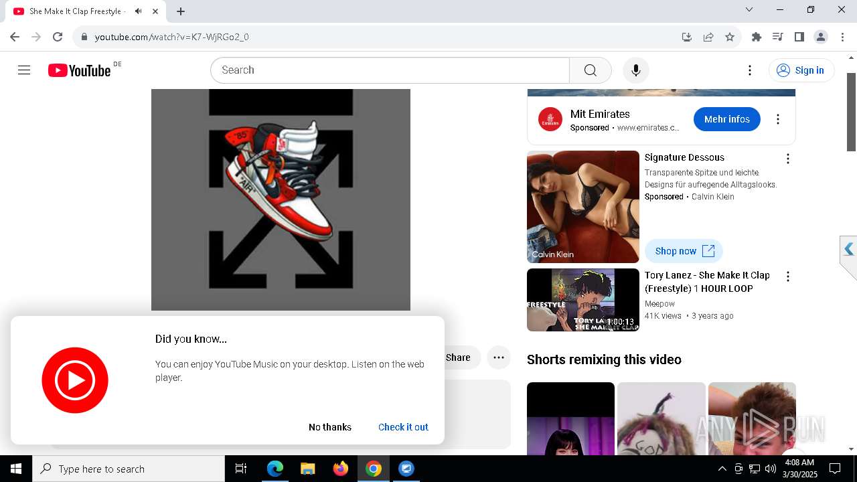This screenshot has width=857, height=482.
Task: Open options for the Emirates ad
Action: point(778,119)
